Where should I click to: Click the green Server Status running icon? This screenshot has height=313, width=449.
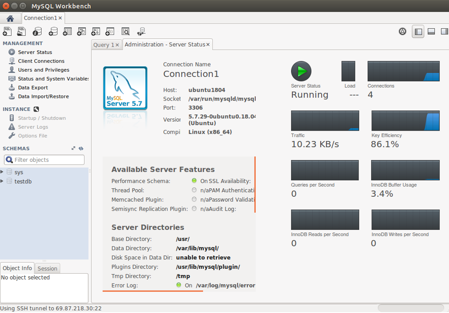point(301,71)
